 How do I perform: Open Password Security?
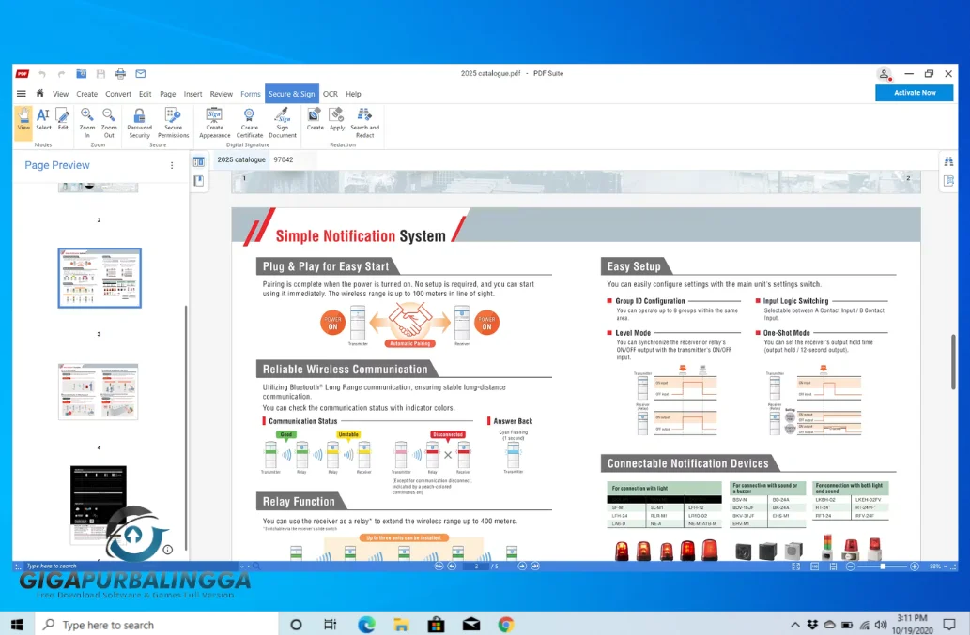click(139, 123)
